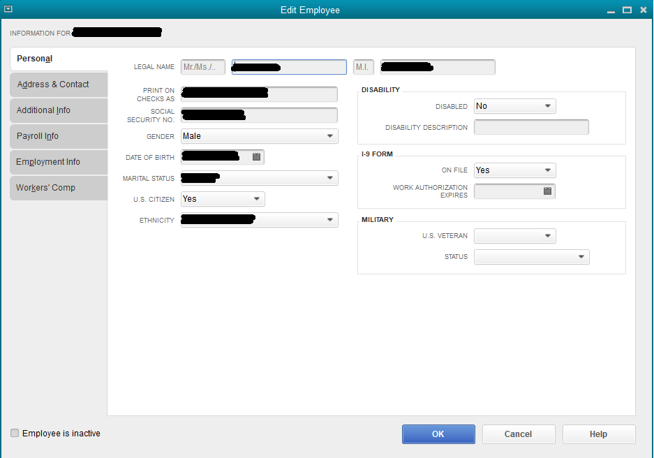Screen dimensions: 654x458
Task: Open the U.S. Citizen dropdown
Action: [x=255, y=199]
